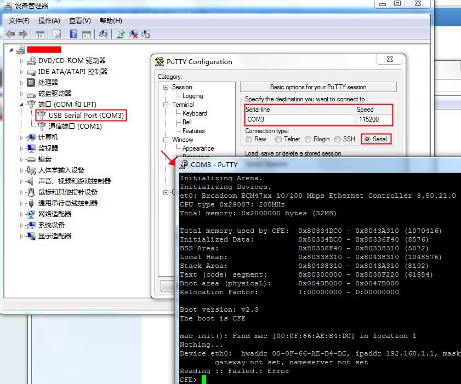Image resolution: width=461 pixels, height=384 pixels.
Task: Select the Raw connection type radio
Action: (249, 139)
